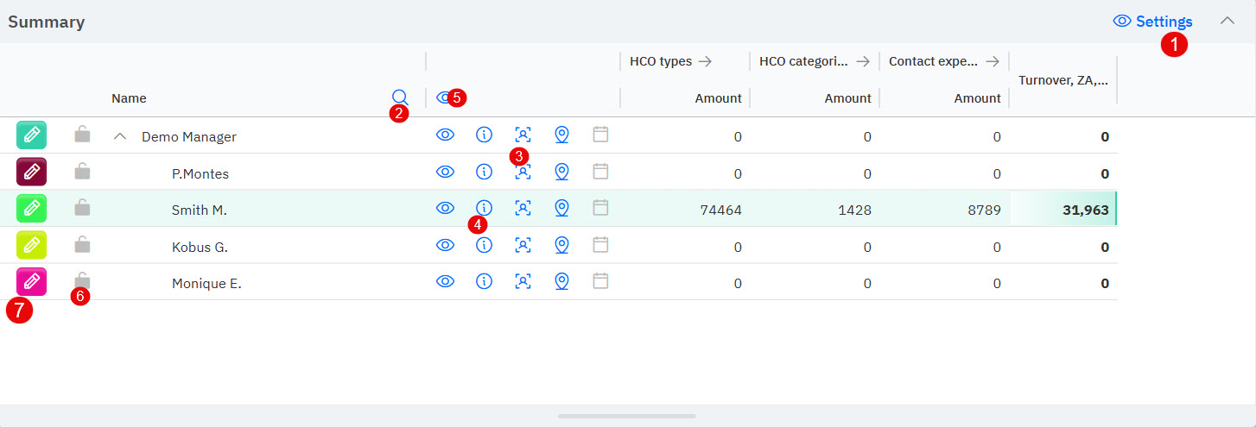The width and height of the screenshot is (1256, 427).
Task: Click lock icon beside Monique E.
Action: coord(82,280)
